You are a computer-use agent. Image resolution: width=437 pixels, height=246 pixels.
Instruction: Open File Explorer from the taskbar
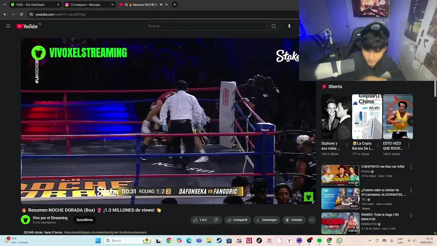(x=209, y=241)
